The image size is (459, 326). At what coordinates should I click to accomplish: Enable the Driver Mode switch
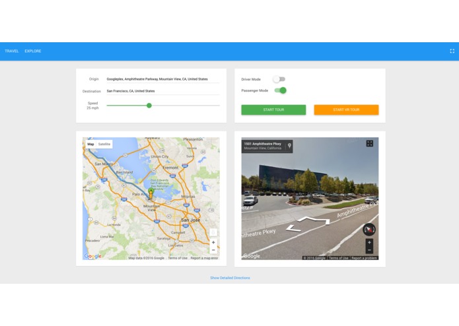(x=279, y=79)
